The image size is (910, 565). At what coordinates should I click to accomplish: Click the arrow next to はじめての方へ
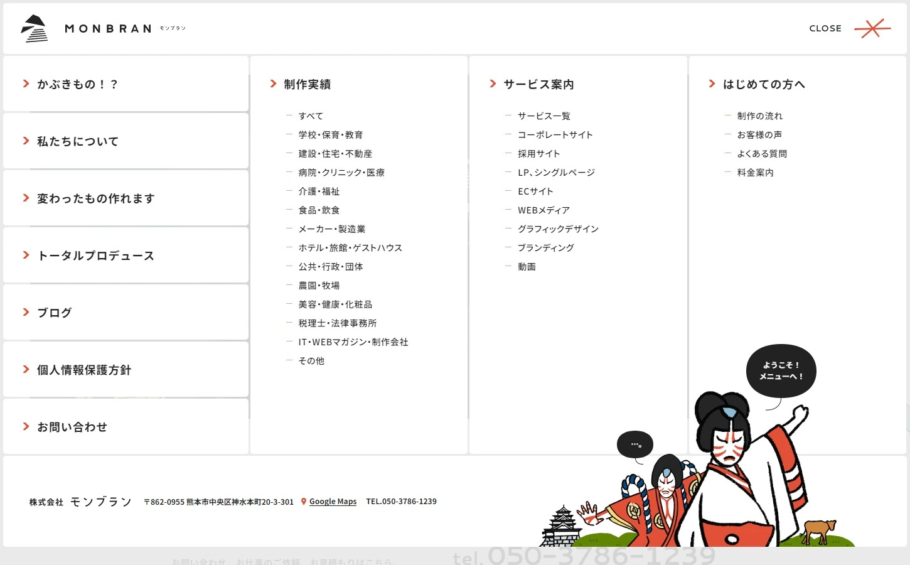(x=712, y=84)
